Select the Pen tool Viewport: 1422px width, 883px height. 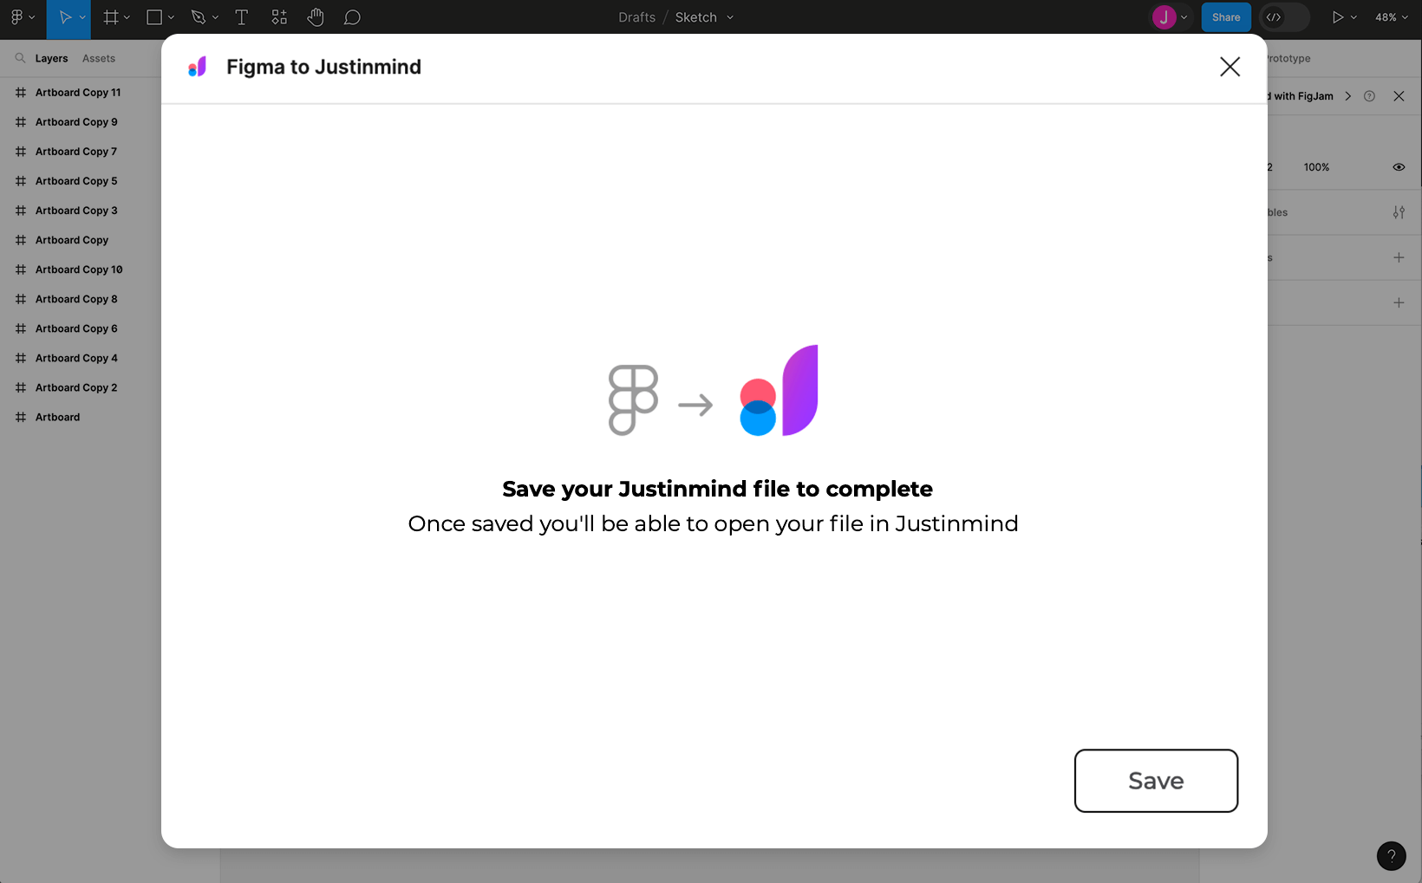coord(199,17)
